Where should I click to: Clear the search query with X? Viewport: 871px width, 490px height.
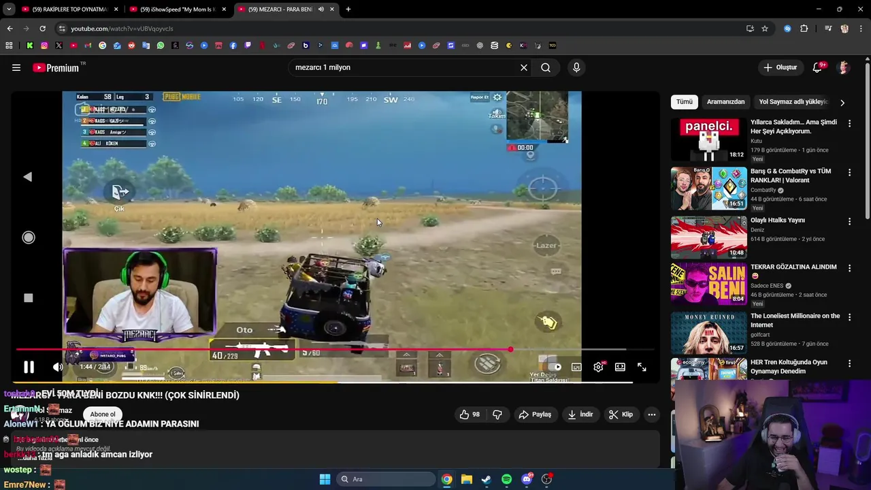point(524,67)
